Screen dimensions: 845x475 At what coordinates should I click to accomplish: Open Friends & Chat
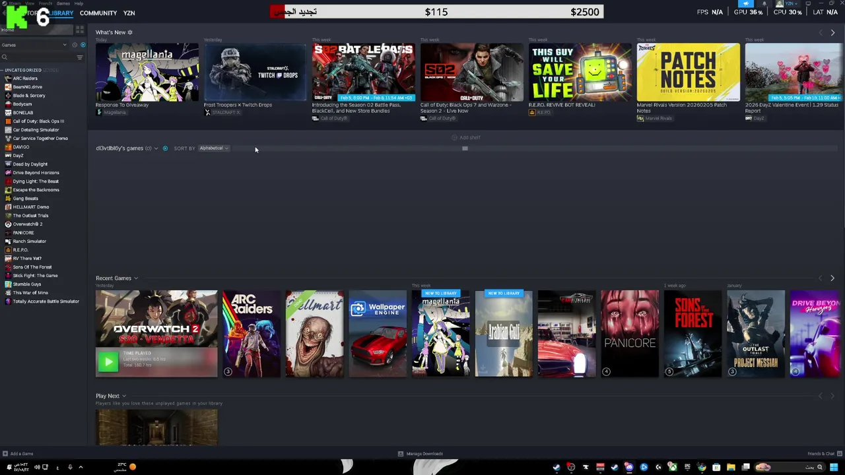(x=825, y=454)
